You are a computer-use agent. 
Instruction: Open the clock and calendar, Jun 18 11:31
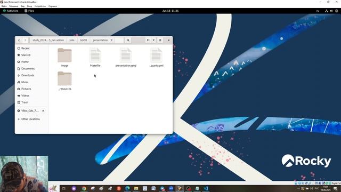coord(170,11)
